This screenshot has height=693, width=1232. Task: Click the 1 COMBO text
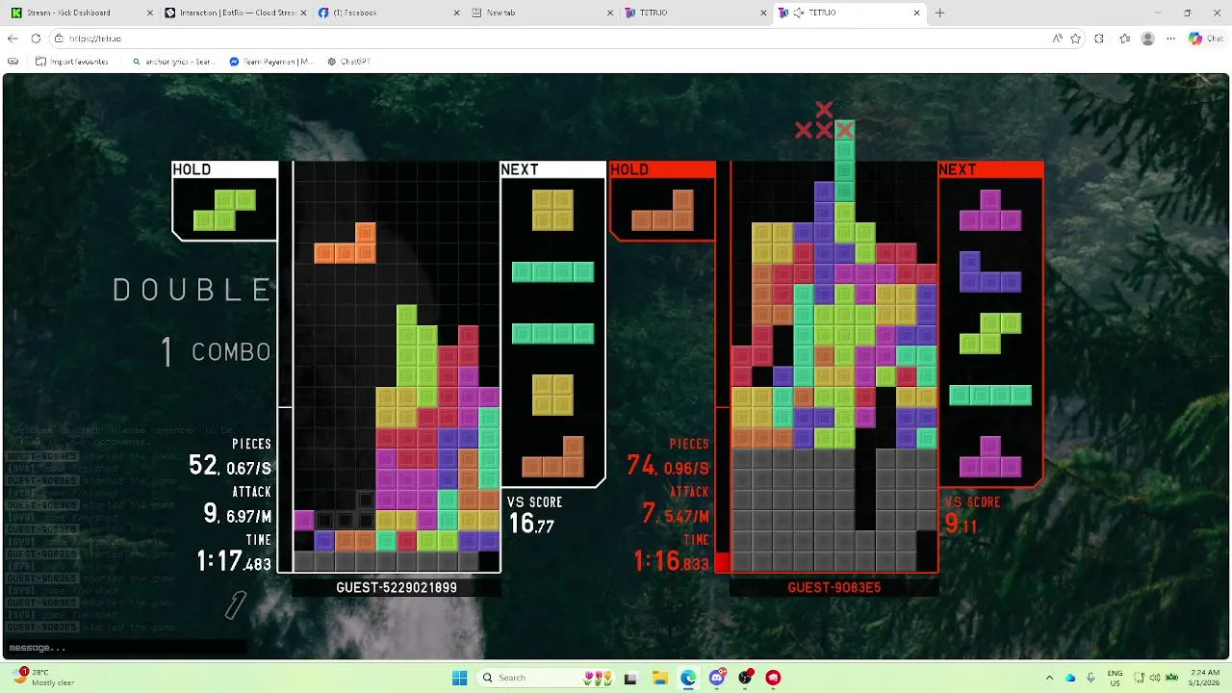tap(217, 352)
